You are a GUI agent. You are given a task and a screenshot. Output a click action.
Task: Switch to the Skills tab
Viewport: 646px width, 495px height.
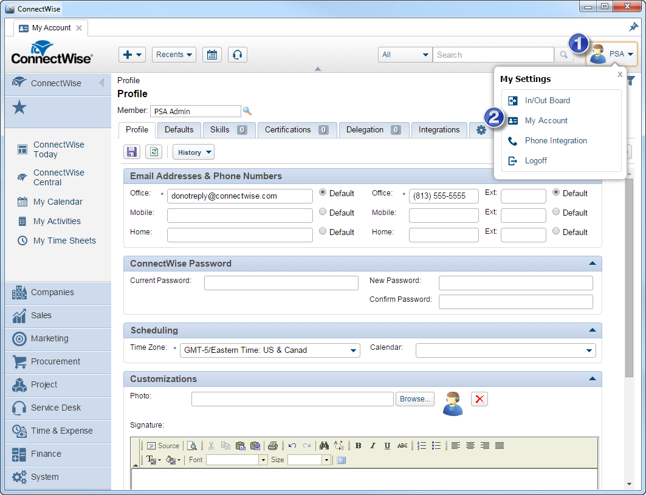click(x=229, y=130)
